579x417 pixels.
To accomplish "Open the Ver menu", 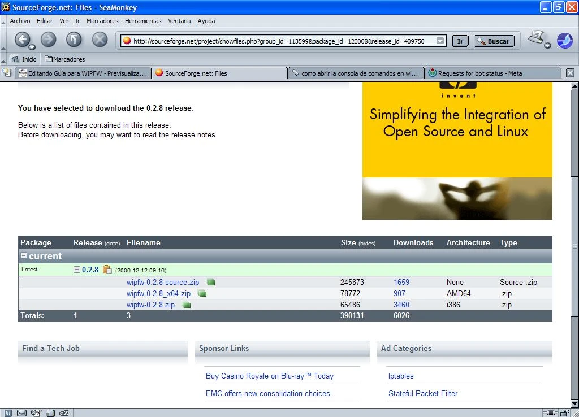I will [64, 21].
